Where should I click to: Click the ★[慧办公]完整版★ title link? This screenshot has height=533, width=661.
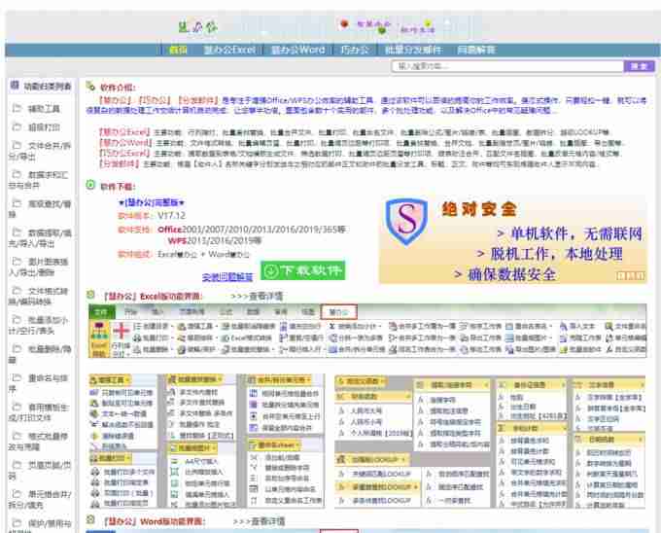click(151, 203)
